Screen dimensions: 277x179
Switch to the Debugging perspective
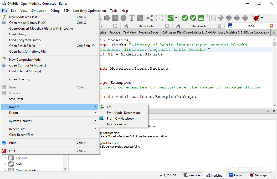coord(259,175)
